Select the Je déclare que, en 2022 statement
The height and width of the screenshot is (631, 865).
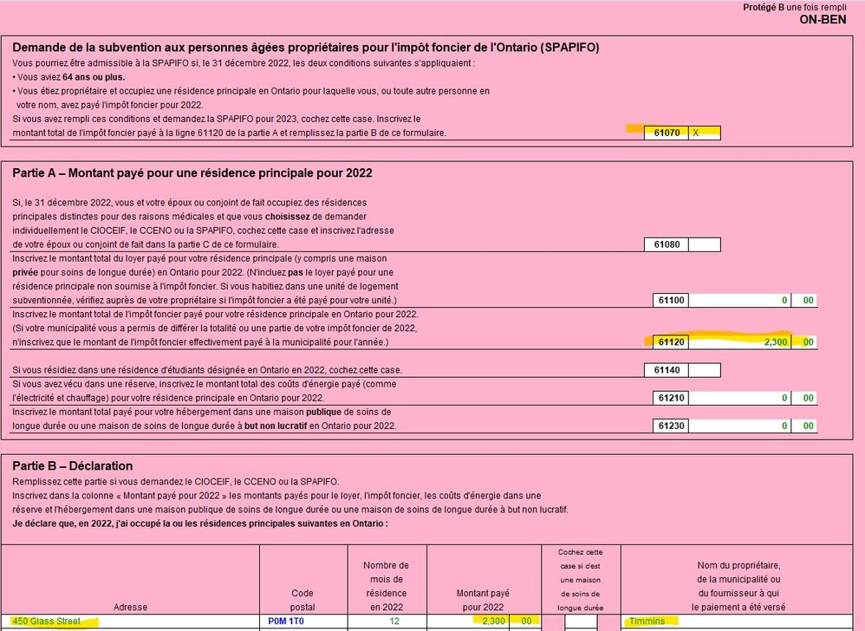(x=199, y=524)
